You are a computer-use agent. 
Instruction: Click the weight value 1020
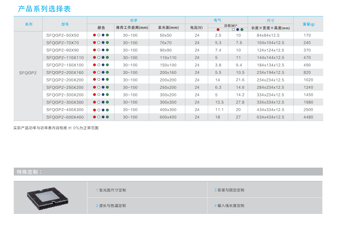[x=308, y=80]
